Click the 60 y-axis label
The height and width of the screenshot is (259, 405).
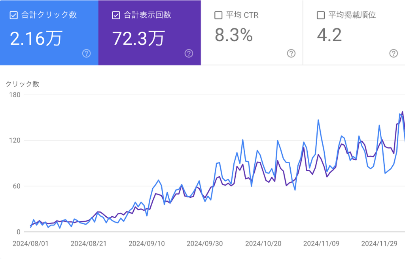pos(17,186)
